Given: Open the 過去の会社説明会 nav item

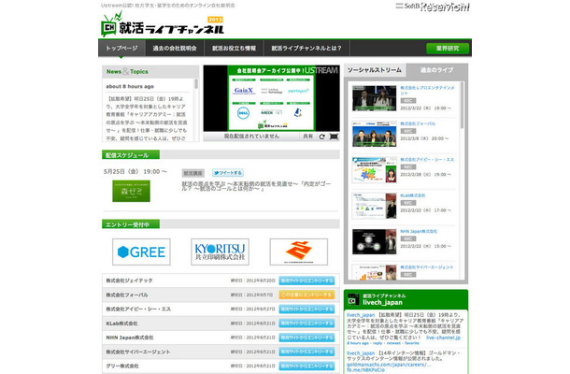Looking at the screenshot, I should coord(175,48).
